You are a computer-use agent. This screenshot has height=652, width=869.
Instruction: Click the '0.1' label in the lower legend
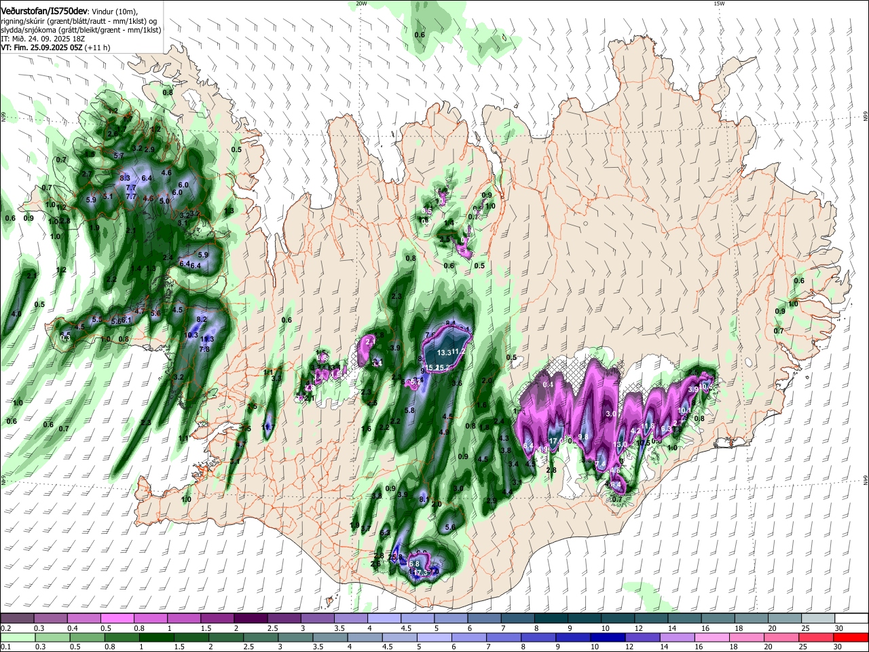pos(5,647)
